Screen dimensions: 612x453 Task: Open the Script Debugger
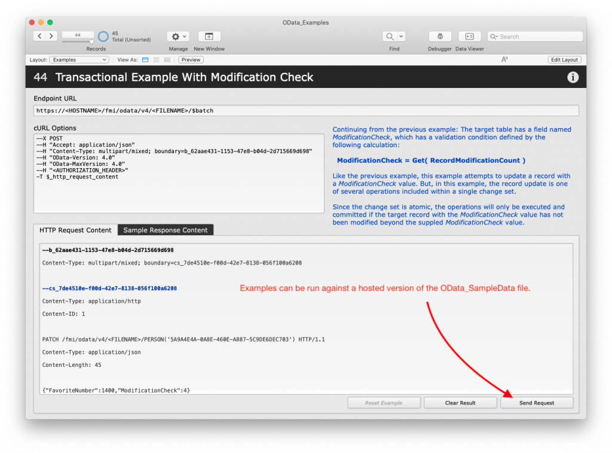coord(440,37)
